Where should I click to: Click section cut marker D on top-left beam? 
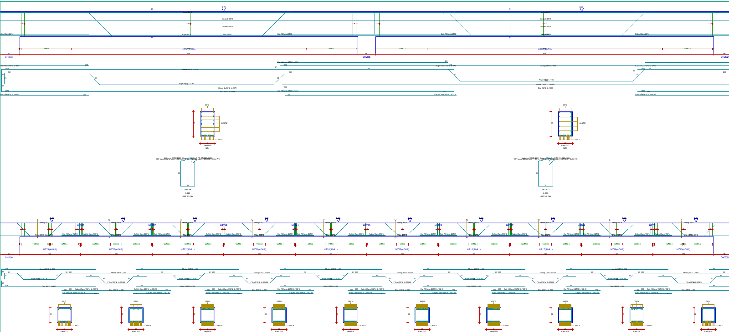click(x=152, y=9)
